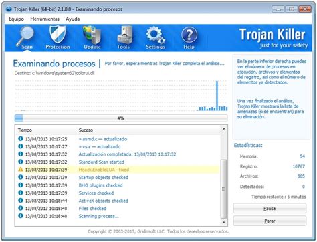Viewport: 317px width, 242px height.
Task: Click info icon for Scanning process row
Action: pos(21,216)
